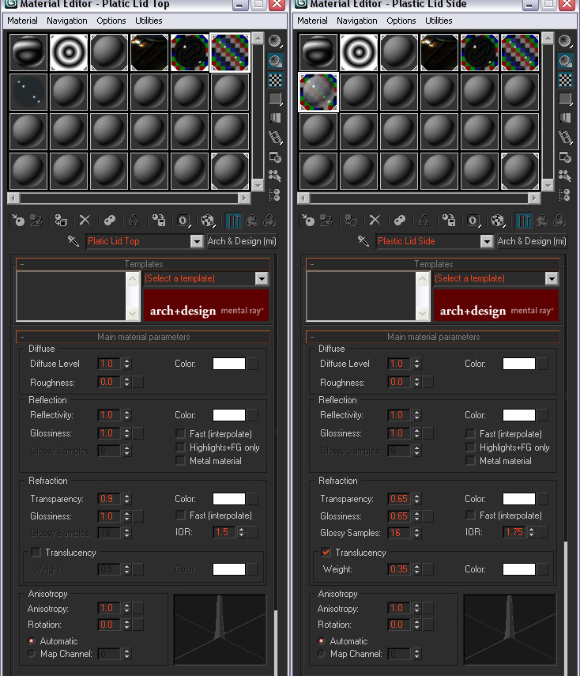Viewport: 580px width, 676px height.
Task: Click Arch & Design (mi) button, left editor
Action: pyautogui.click(x=241, y=241)
